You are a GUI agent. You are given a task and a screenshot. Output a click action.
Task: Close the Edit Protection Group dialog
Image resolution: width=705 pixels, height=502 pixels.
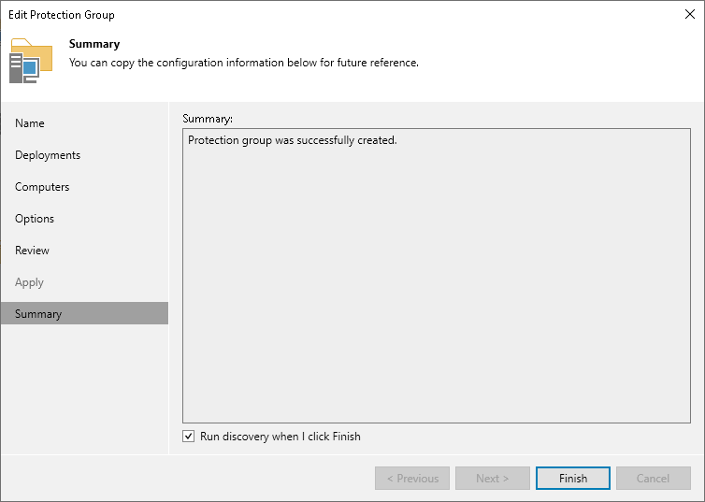690,14
